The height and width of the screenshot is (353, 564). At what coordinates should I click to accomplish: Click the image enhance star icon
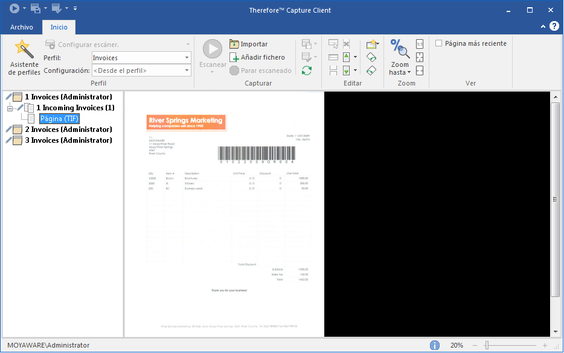[x=372, y=44]
